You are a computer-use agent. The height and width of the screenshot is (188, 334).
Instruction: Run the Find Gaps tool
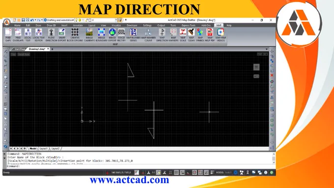[x=8, y=35]
